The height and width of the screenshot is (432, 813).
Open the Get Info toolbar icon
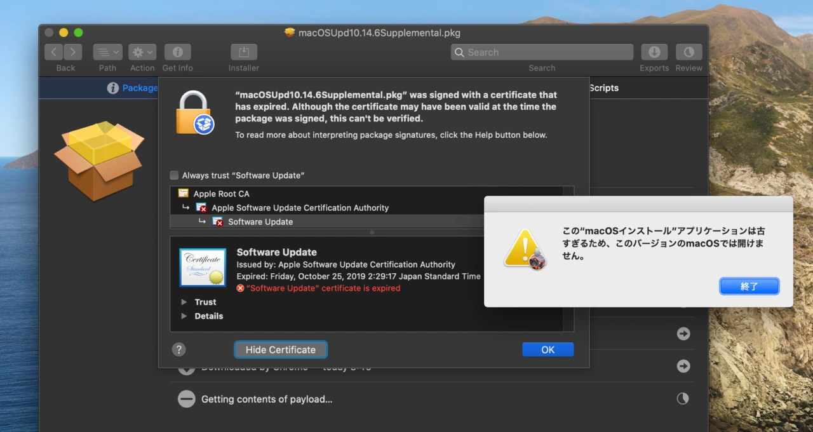tap(177, 52)
